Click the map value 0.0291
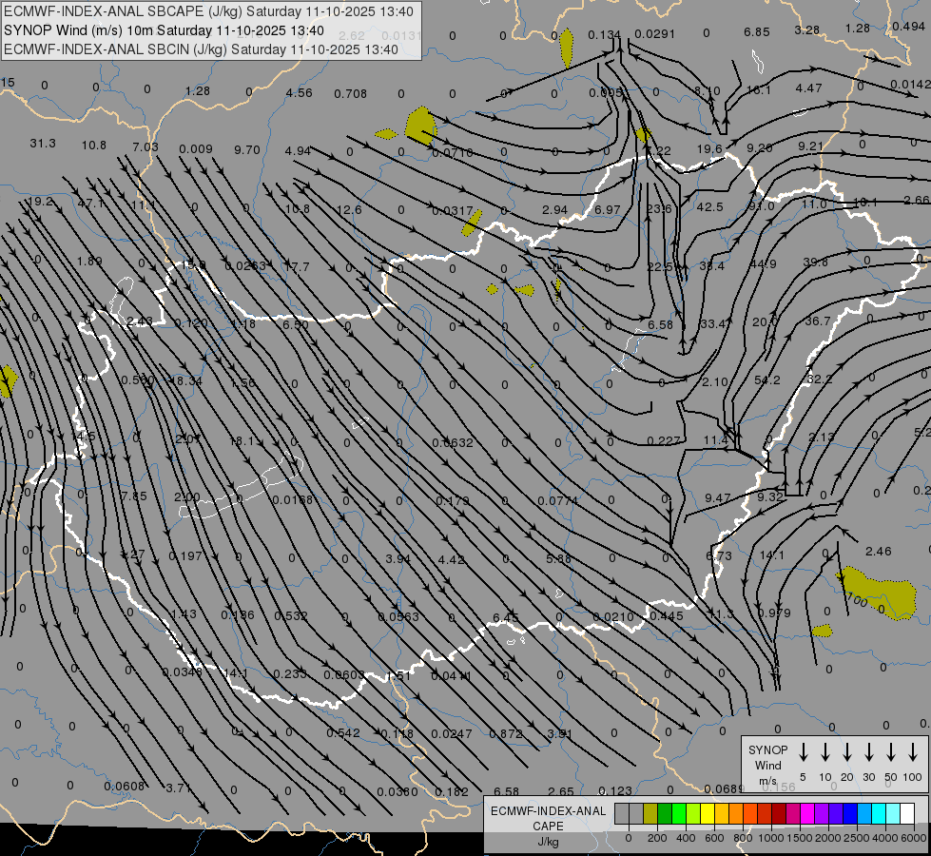Viewport: 931px width, 856px height. (x=655, y=34)
